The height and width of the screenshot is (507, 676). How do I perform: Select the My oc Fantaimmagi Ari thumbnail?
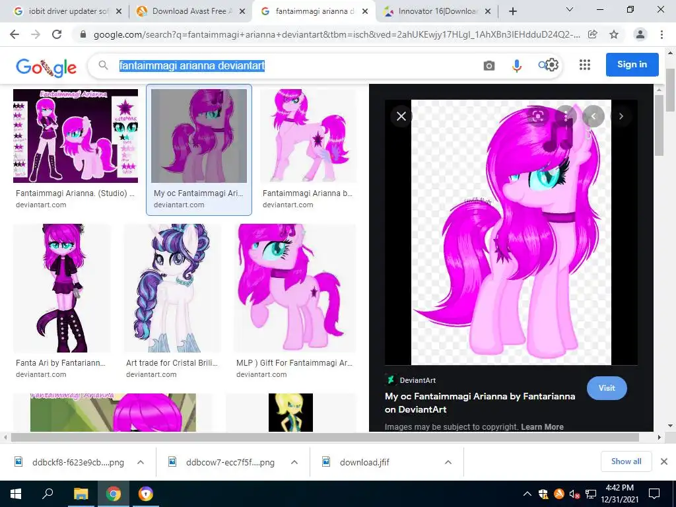pyautogui.click(x=199, y=136)
